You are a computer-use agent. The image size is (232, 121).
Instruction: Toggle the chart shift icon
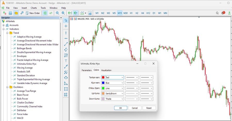tap(76, 13)
